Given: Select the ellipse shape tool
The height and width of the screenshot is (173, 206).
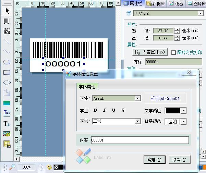Looking at the screenshot, I should [x=7, y=62].
